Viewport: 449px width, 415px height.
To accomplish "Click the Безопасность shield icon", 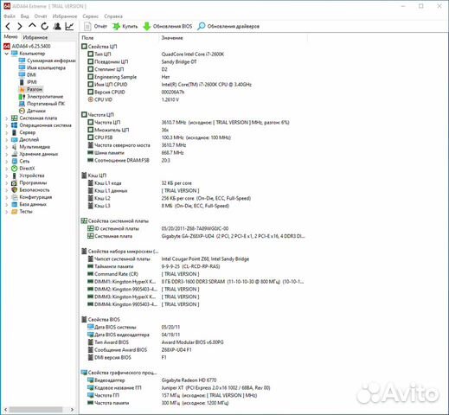I will (x=15, y=190).
